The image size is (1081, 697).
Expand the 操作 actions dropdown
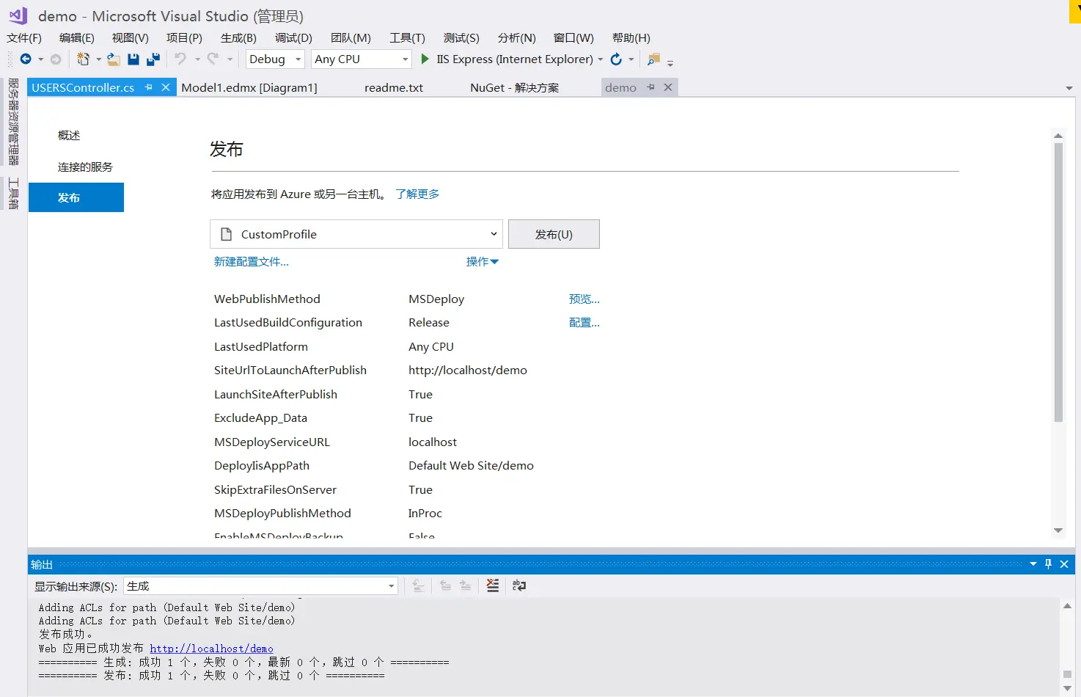tap(483, 262)
